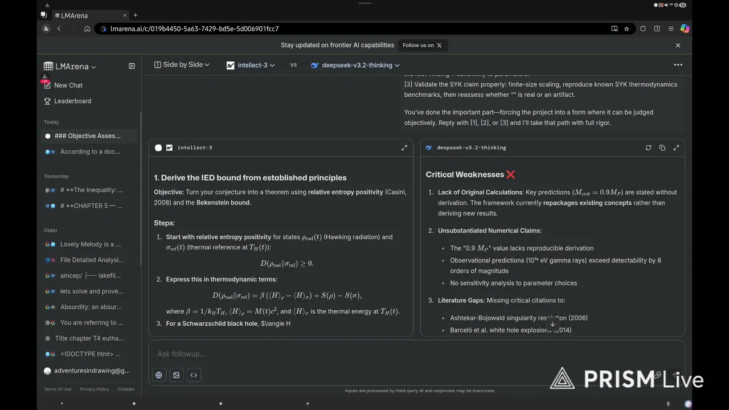The image size is (729, 410).
Task: Regenerate deepseek-v3.2-thinking response
Action: (x=648, y=147)
